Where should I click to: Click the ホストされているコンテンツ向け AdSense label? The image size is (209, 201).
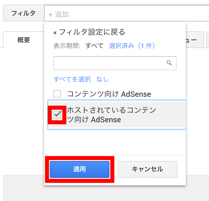click(x=111, y=115)
